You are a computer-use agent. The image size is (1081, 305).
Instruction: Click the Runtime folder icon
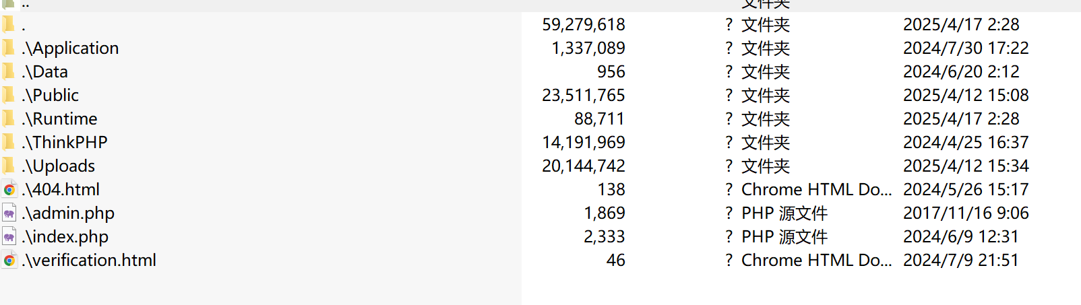[x=9, y=118]
